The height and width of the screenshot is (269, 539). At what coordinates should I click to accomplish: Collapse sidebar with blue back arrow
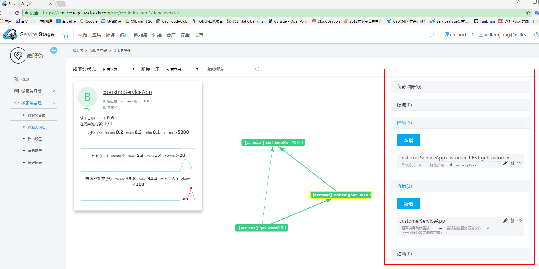(54, 50)
